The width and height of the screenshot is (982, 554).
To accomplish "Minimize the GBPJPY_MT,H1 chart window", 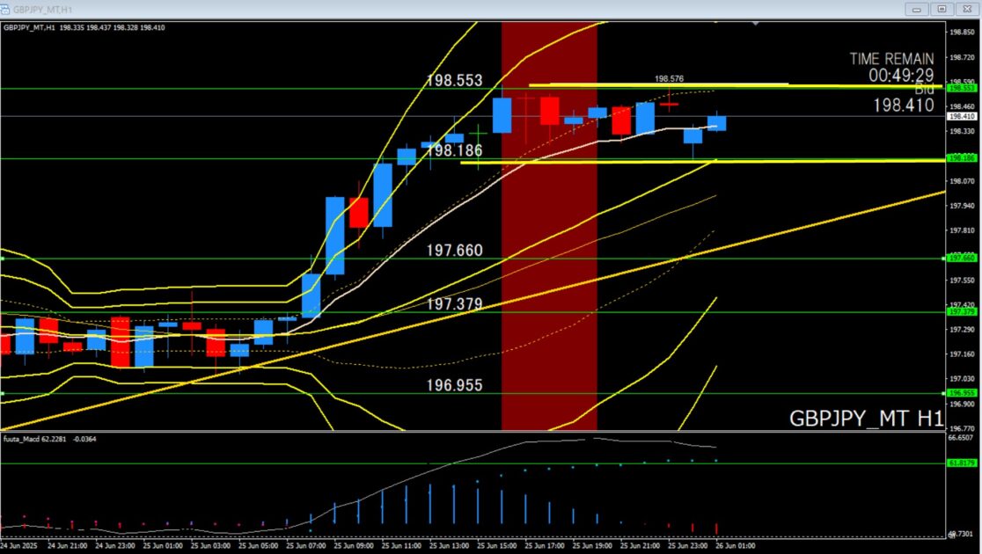I will pos(917,9).
